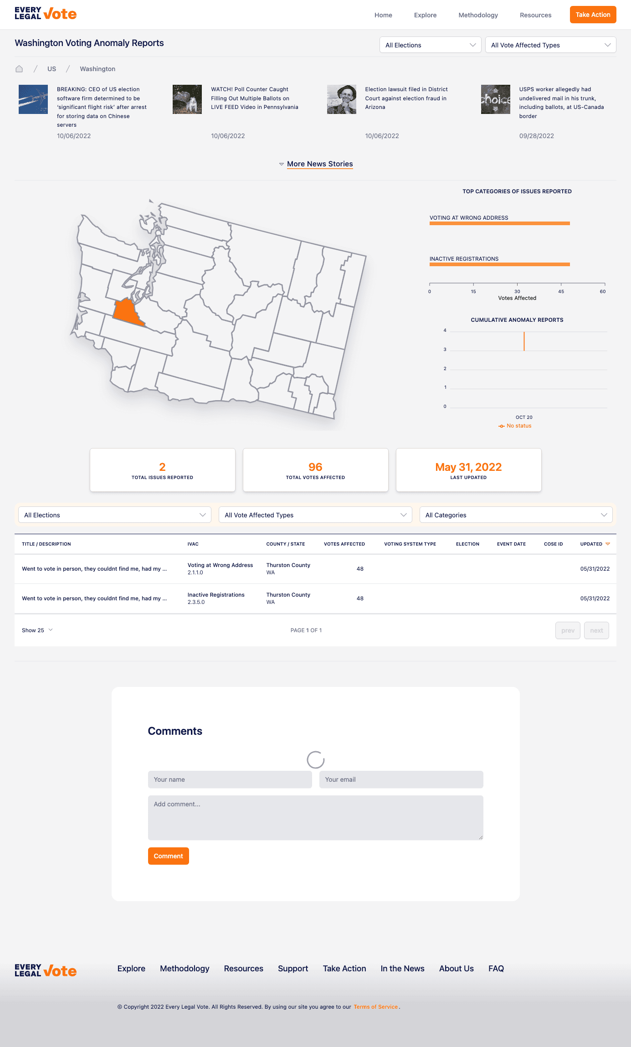Sort table by the Updated arrow icon
Image resolution: width=631 pixels, height=1047 pixels.
[x=608, y=544]
